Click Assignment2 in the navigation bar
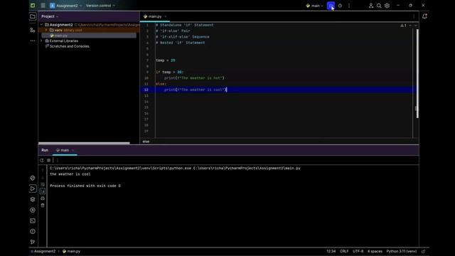The width and height of the screenshot is (455, 256). pyautogui.click(x=45, y=251)
